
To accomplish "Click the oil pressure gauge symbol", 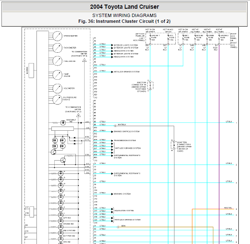I will click(x=57, y=100).
